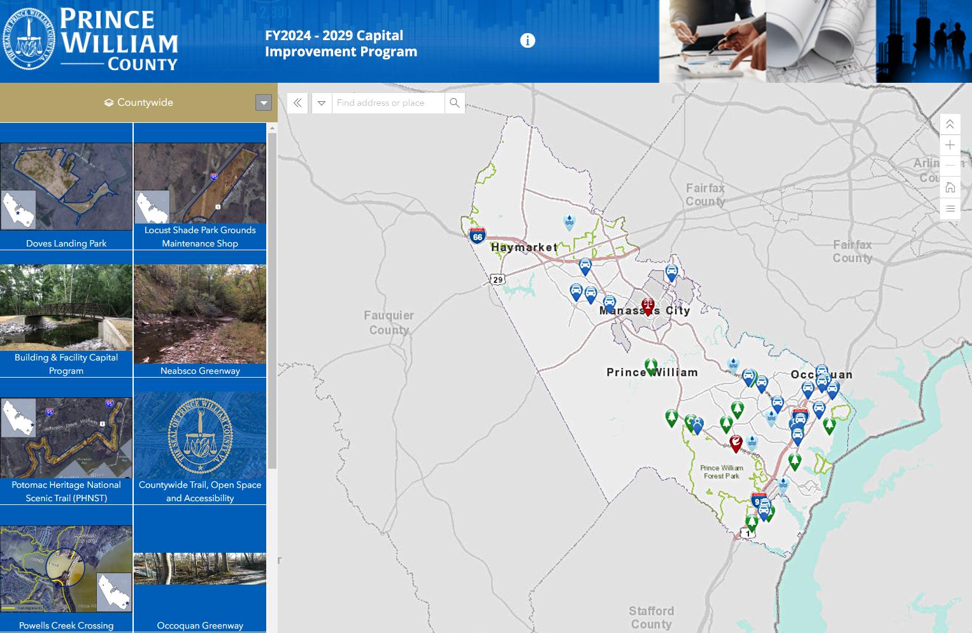
Task: Click the search magnifier icon
Action: coord(454,103)
